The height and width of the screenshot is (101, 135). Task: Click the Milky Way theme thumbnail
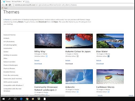(48, 41)
